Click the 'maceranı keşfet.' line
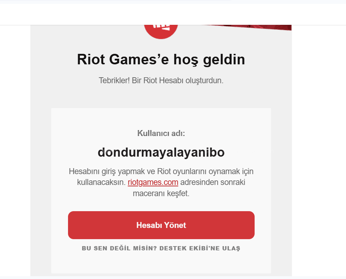346x279 pixels. click(161, 193)
